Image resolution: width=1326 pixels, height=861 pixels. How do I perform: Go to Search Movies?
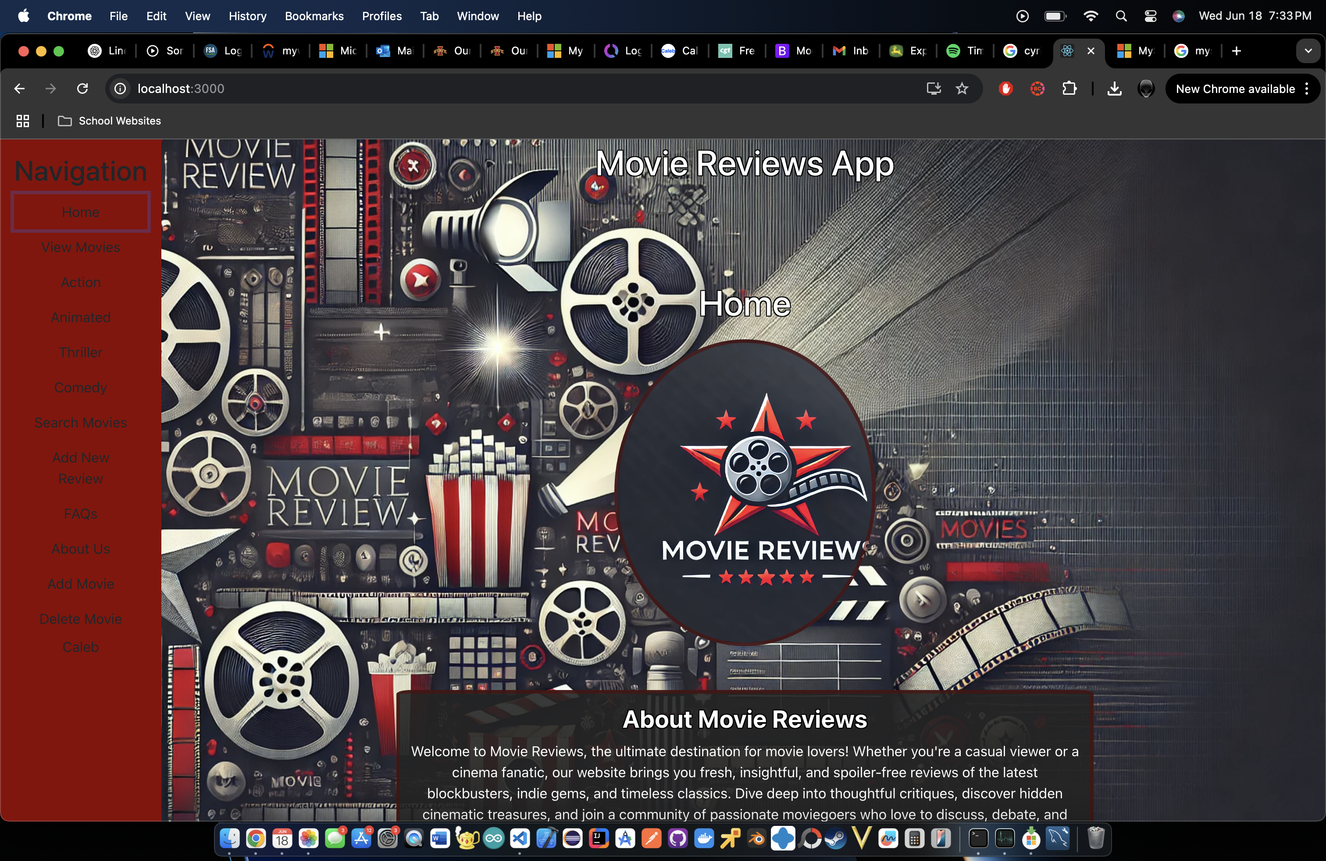(x=81, y=423)
